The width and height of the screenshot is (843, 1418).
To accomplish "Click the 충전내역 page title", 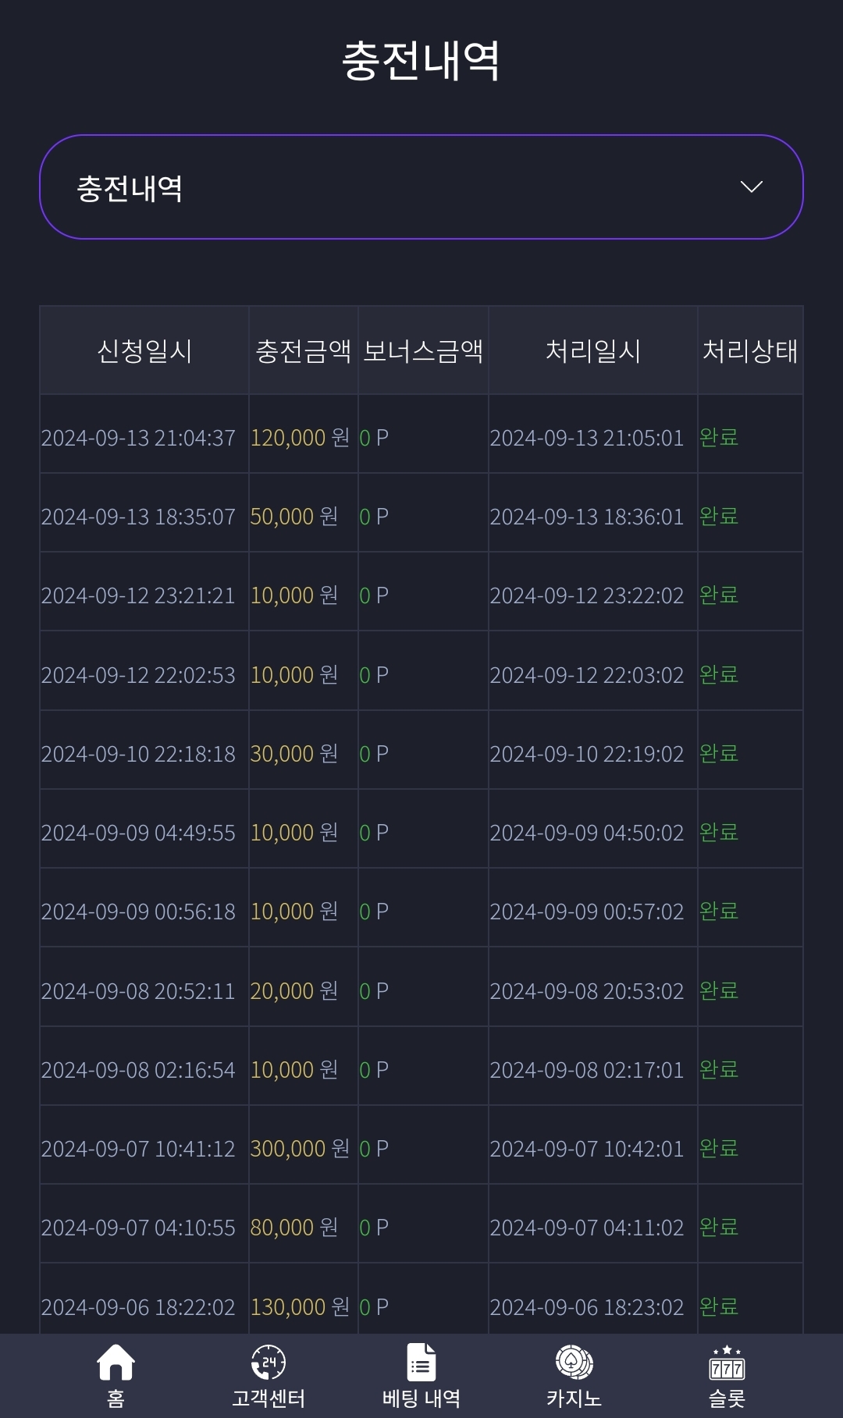I will click(x=421, y=61).
